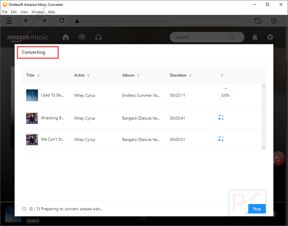Open the Edit menu

[14, 12]
